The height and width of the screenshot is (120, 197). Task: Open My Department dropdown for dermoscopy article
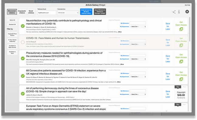pos(138,94)
